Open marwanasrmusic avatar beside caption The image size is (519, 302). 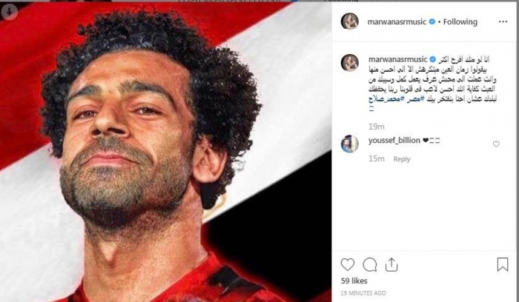pos(350,62)
